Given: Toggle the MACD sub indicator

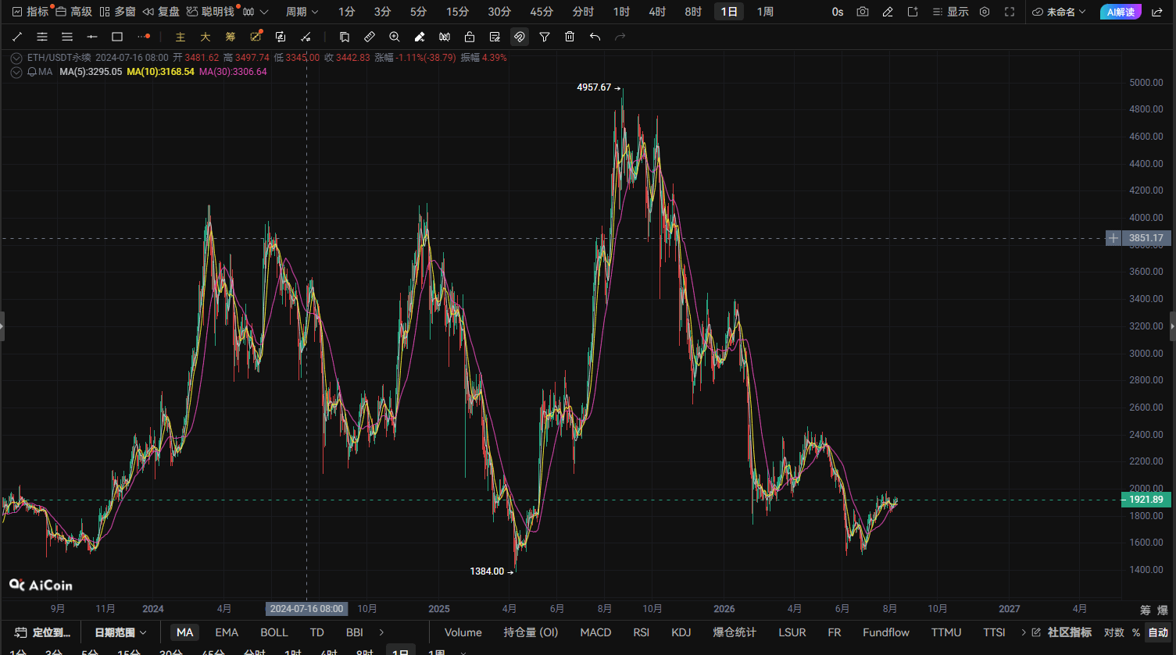Looking at the screenshot, I should tap(595, 632).
